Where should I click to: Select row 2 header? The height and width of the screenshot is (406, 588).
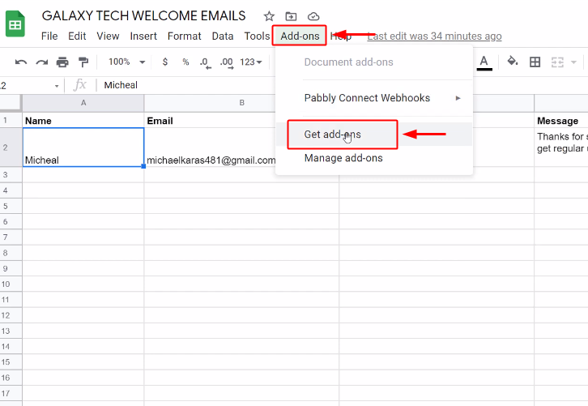click(11, 147)
